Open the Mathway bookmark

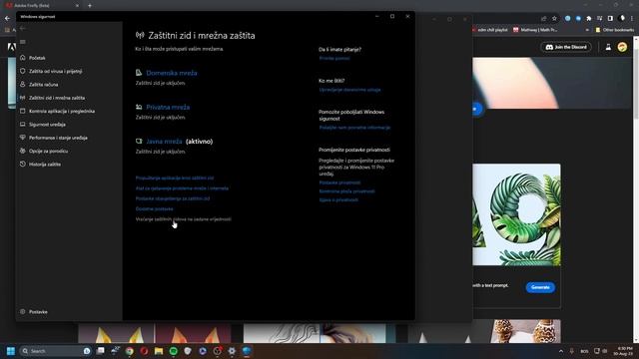[x=535, y=30]
